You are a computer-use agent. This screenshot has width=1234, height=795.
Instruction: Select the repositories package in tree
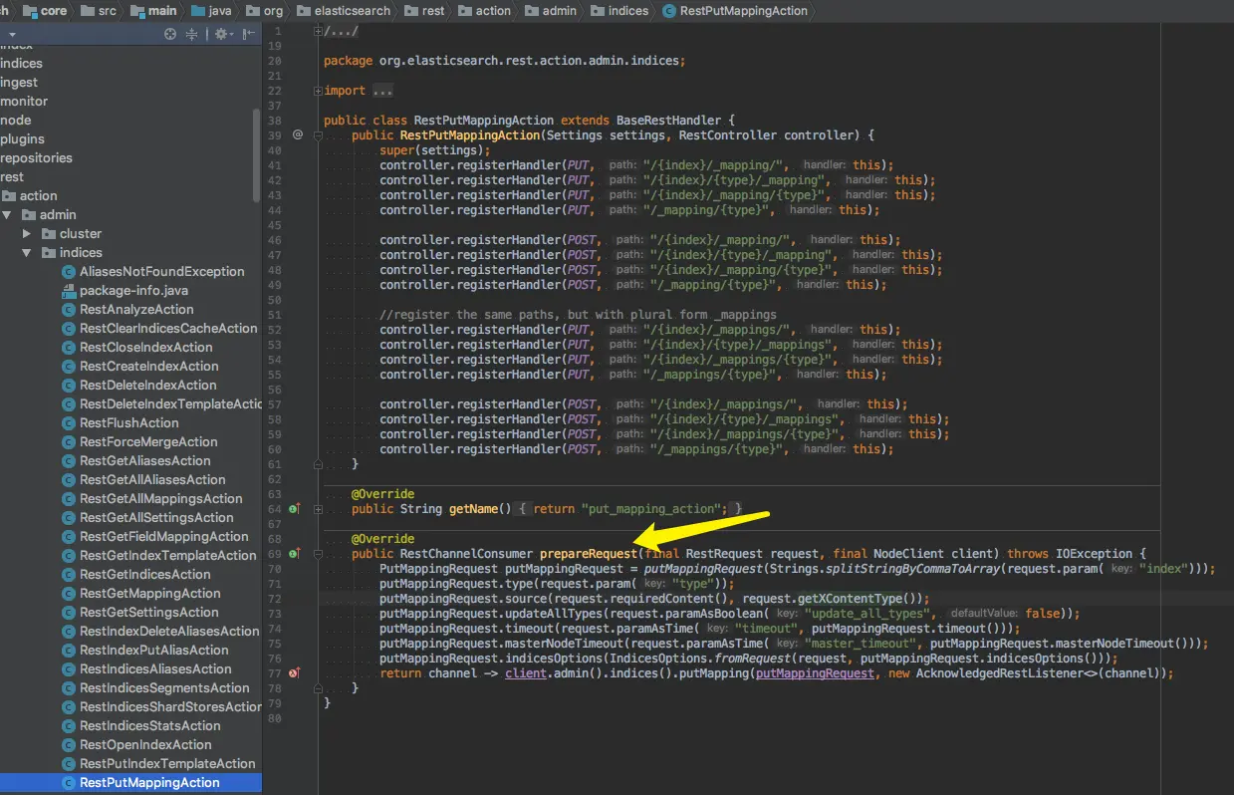coord(36,157)
